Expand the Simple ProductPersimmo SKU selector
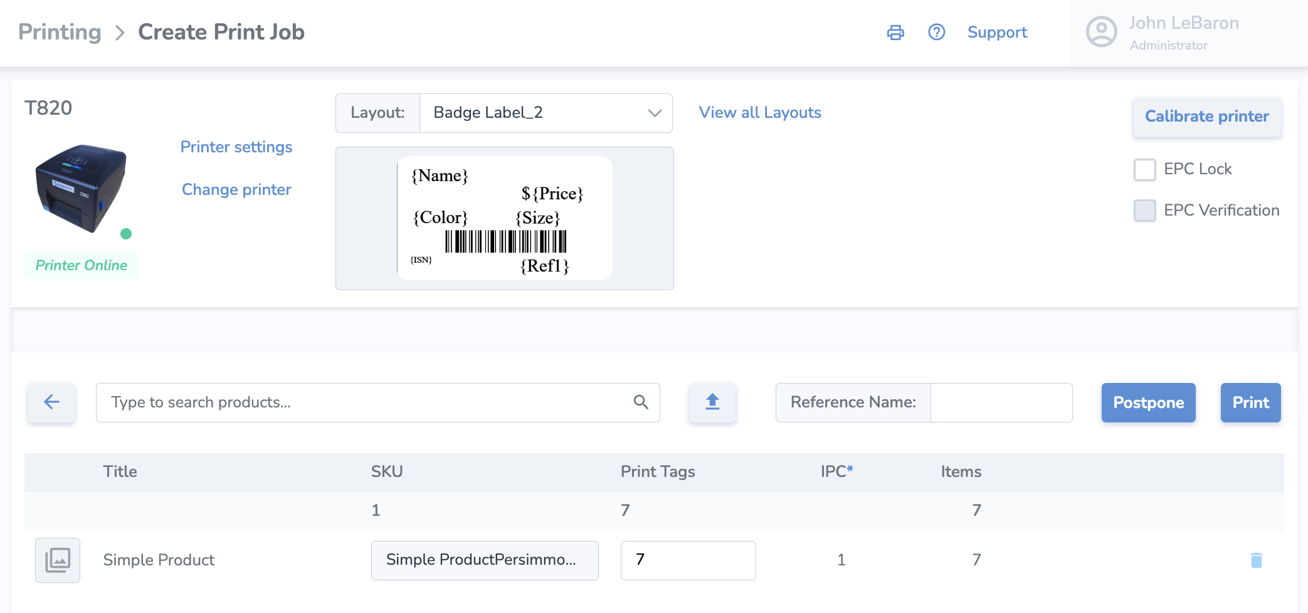This screenshot has height=613, width=1308. point(484,560)
